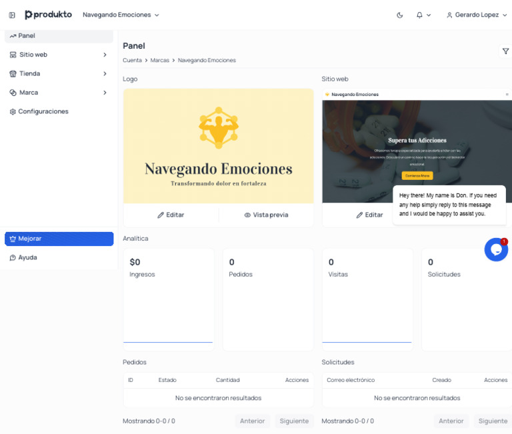Expand the Marca chevron
The image size is (512, 434).
pyautogui.click(x=105, y=93)
